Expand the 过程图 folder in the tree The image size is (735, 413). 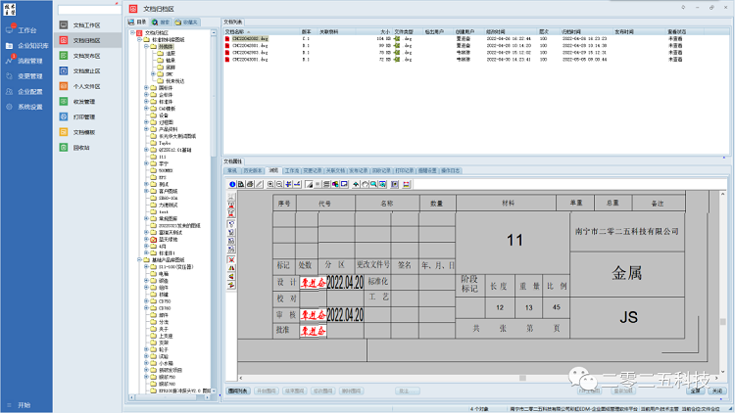146,122
